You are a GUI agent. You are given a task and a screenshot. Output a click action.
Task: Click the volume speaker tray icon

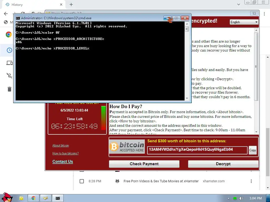(x=241, y=198)
